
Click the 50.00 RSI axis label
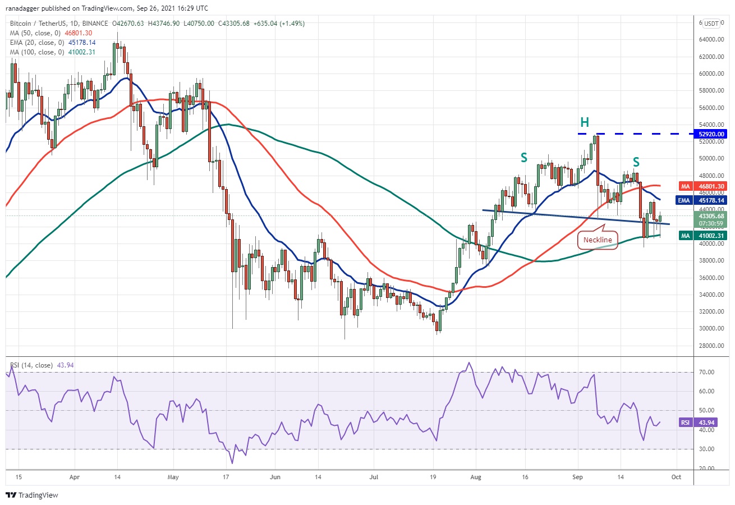point(705,411)
